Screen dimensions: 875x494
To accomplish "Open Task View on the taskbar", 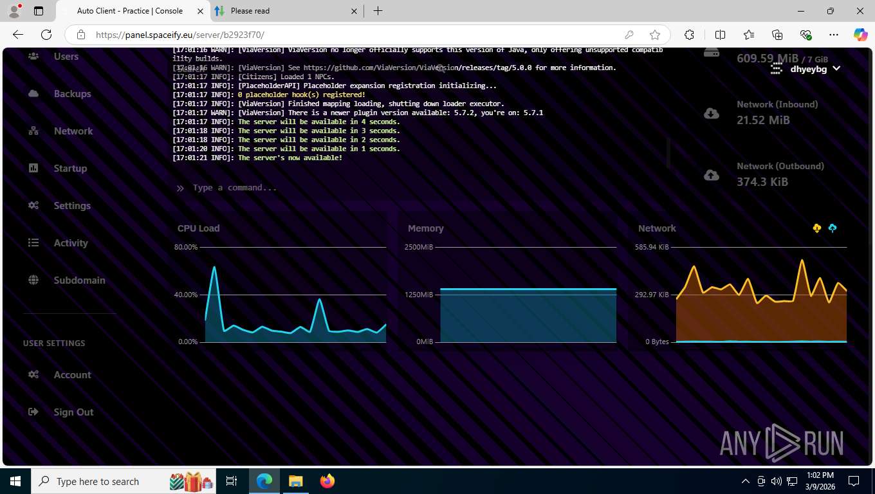I will tap(232, 481).
